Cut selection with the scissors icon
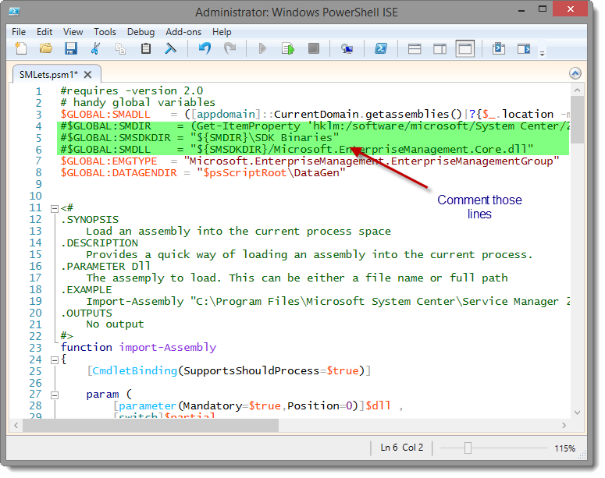Screen dimensions: 605x478 click(x=96, y=48)
